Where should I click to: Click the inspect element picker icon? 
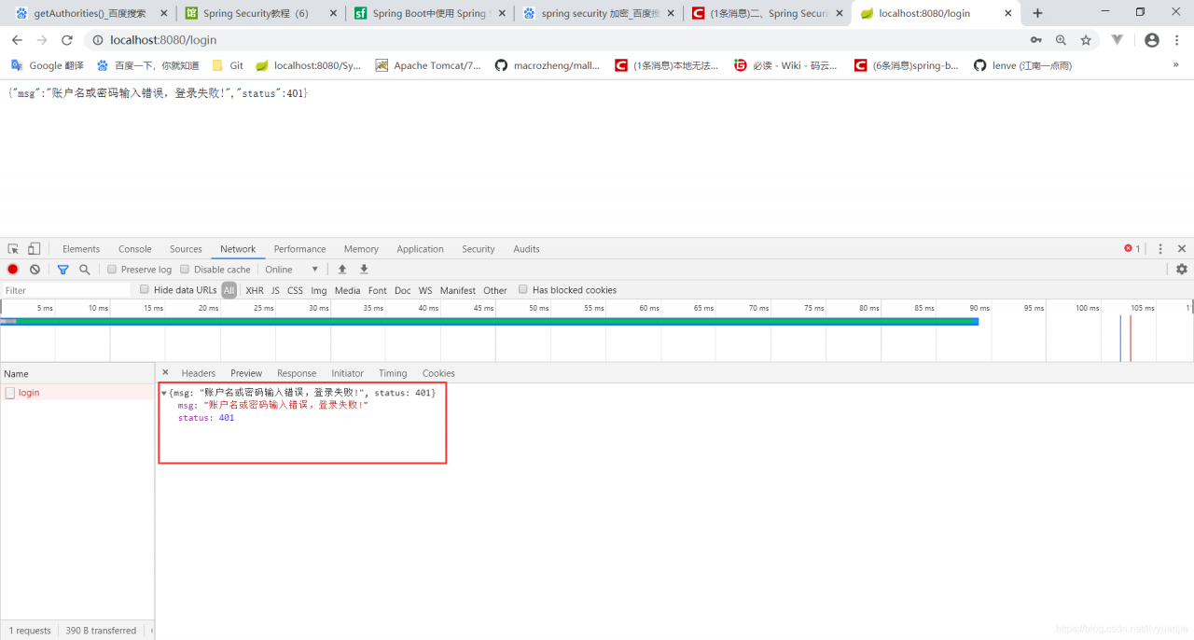13,249
